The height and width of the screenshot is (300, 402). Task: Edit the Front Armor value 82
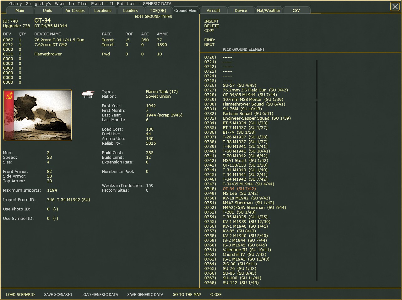pos(50,172)
